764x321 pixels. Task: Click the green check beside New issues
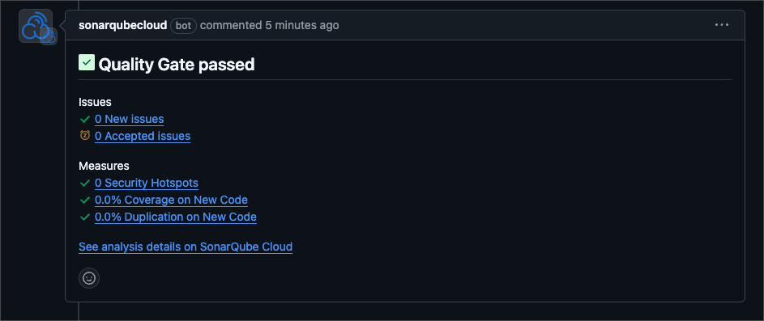(85, 119)
